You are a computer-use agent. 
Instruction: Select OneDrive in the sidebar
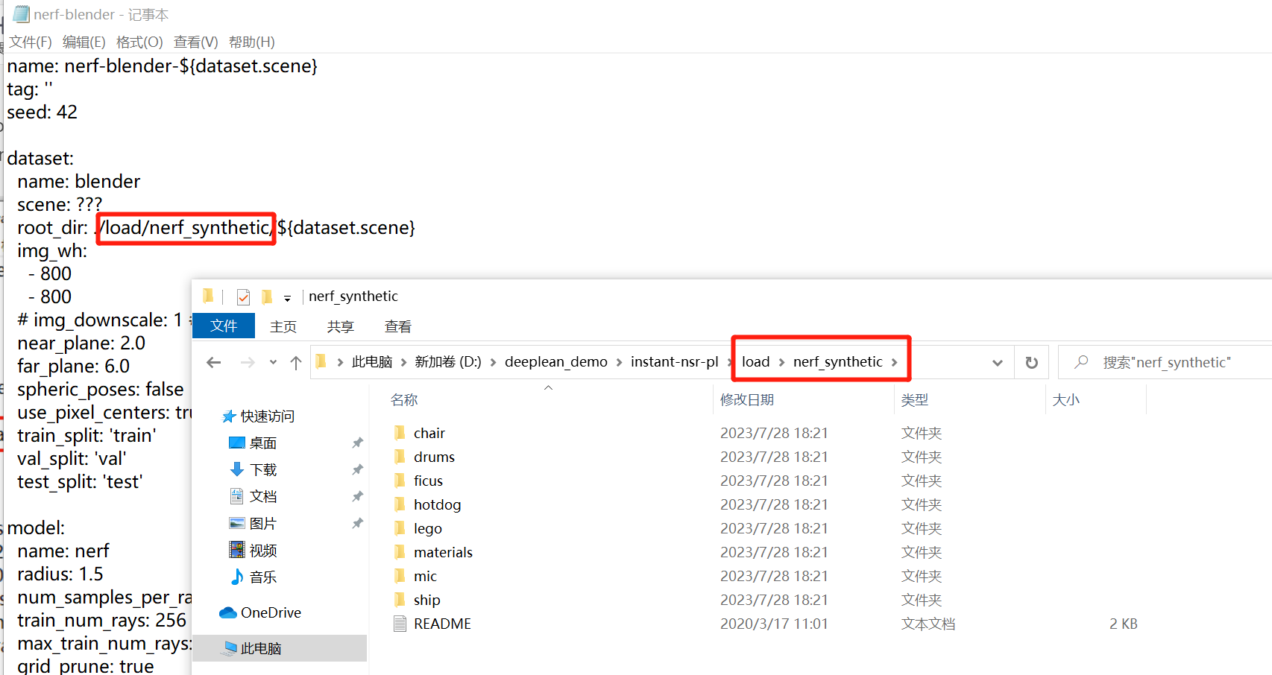pos(270,612)
